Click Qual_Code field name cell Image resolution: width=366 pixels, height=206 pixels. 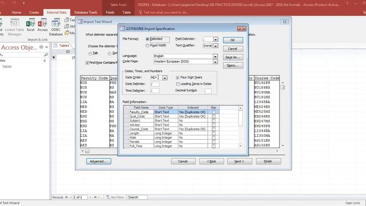point(141,116)
